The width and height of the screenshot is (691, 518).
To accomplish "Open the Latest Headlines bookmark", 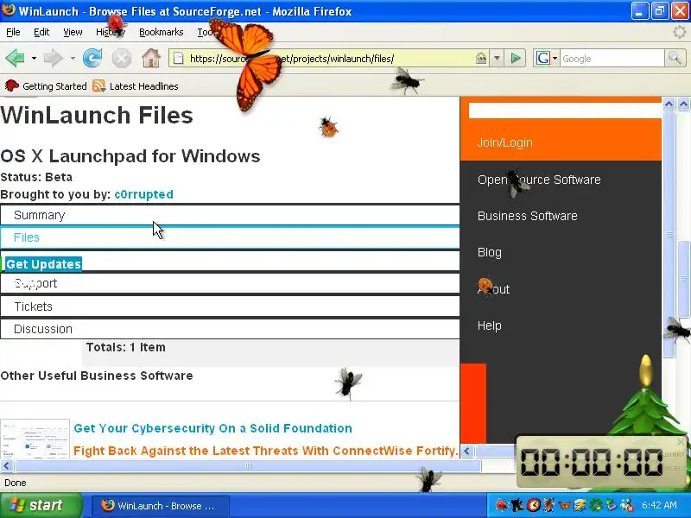I will pos(136,85).
